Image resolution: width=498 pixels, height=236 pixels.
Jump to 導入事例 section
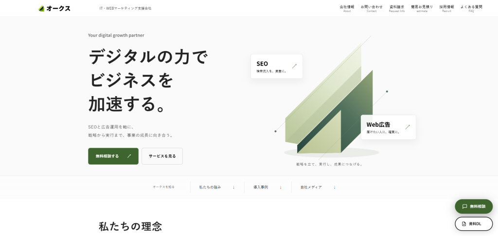[268, 187]
